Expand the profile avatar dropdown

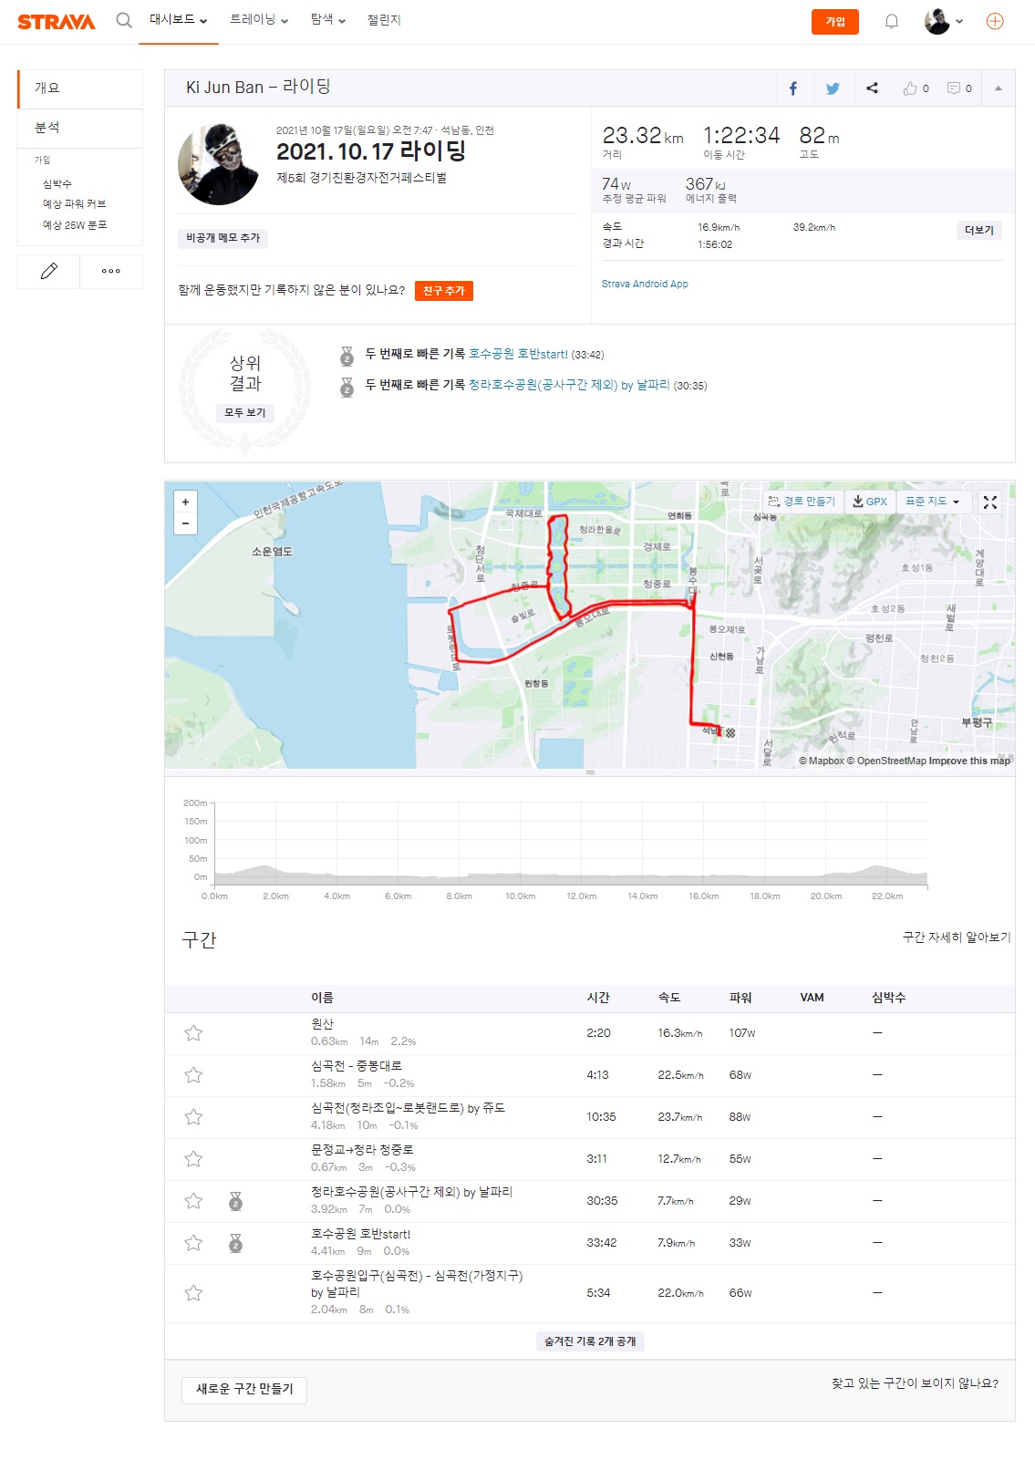[943, 21]
